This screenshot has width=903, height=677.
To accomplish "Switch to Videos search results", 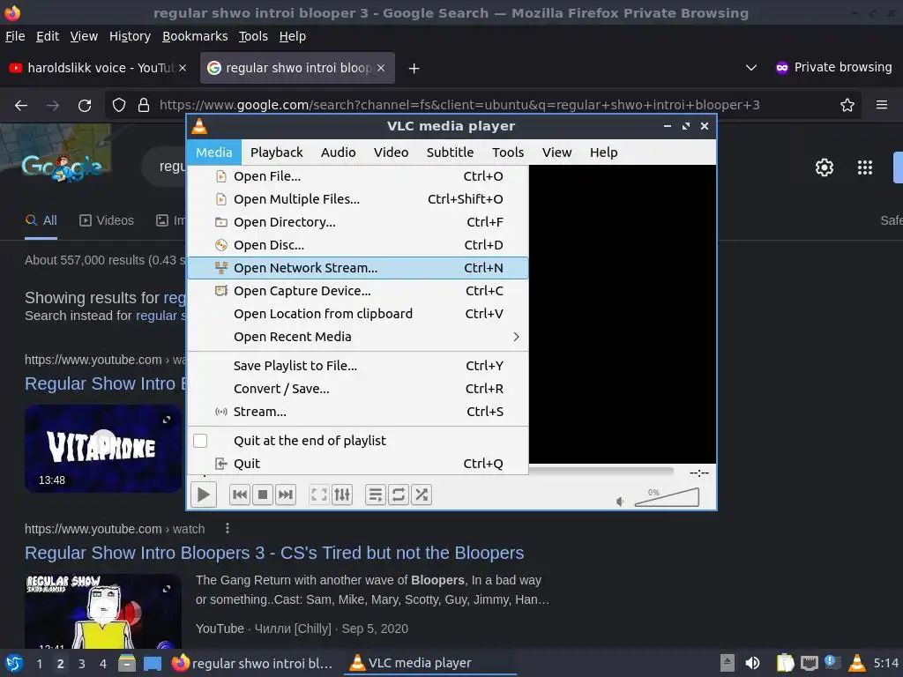I will pyautogui.click(x=107, y=220).
